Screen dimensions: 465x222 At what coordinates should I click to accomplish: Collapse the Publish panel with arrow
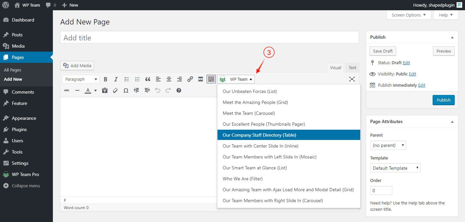pyautogui.click(x=452, y=37)
